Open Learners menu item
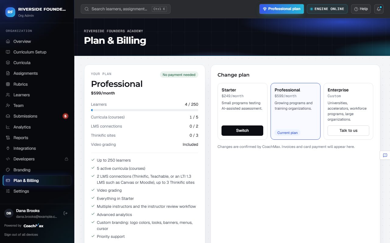This screenshot has height=243, width=390. coord(37,95)
